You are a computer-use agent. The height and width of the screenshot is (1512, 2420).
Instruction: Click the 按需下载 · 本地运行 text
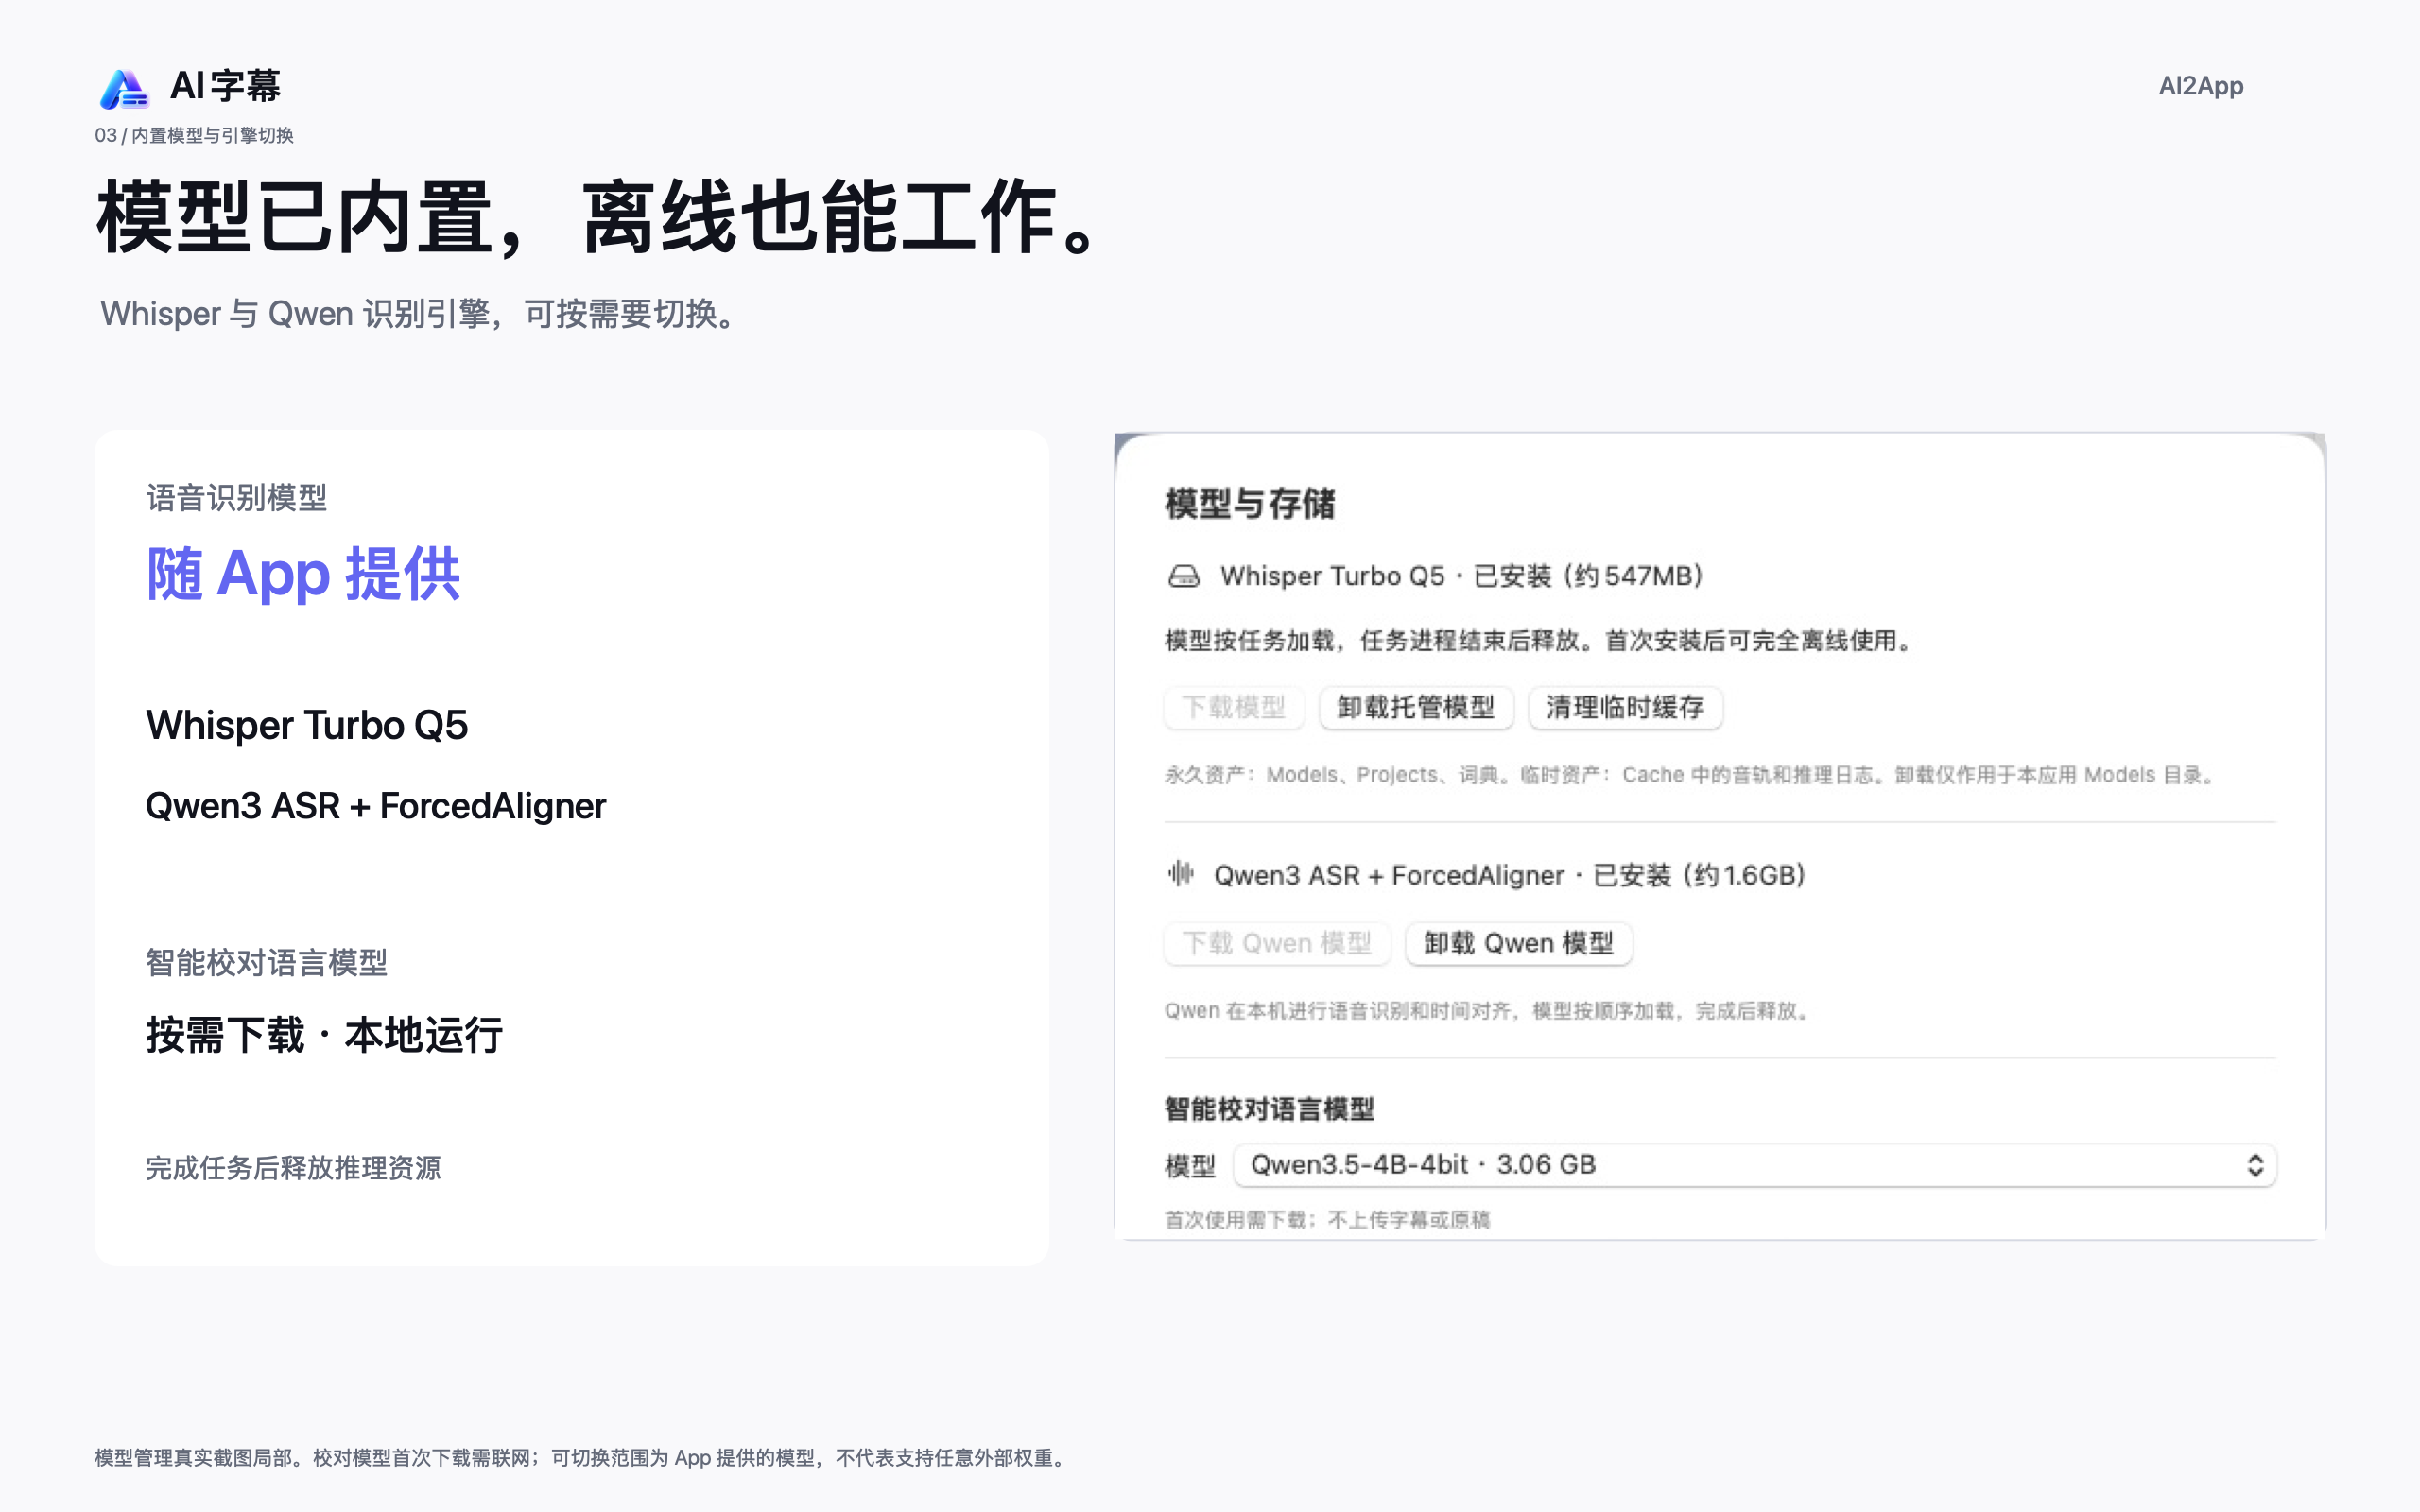(324, 1035)
